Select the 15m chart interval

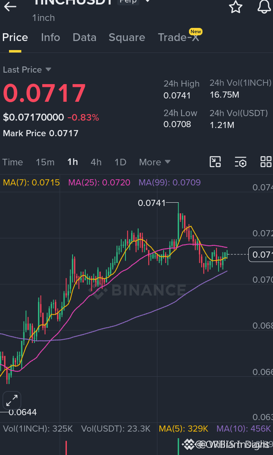(45, 162)
